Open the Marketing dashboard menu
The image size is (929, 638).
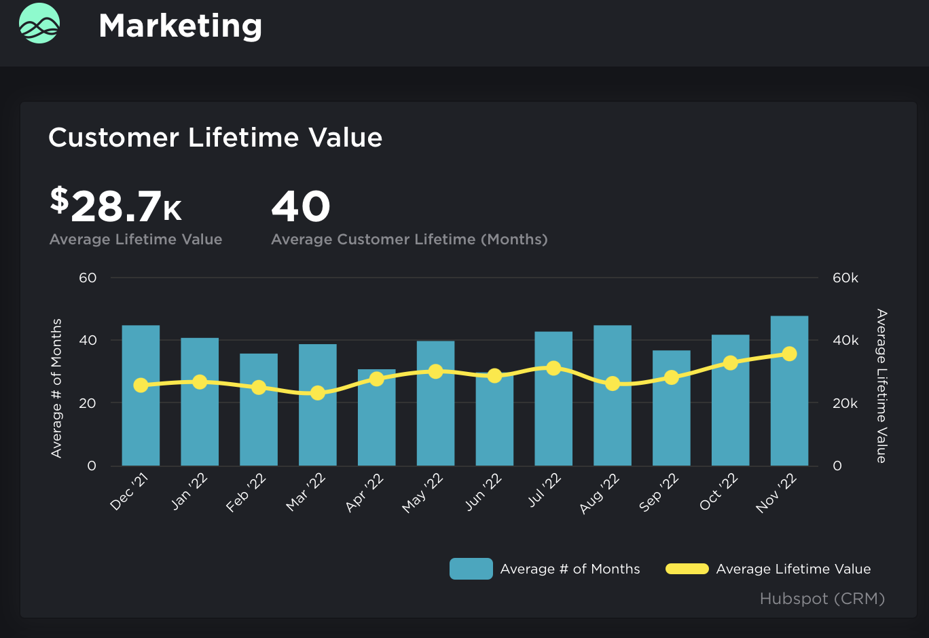180,25
